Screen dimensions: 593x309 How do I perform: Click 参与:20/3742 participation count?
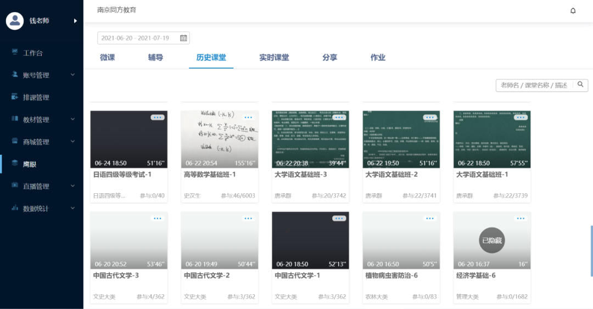click(x=329, y=195)
